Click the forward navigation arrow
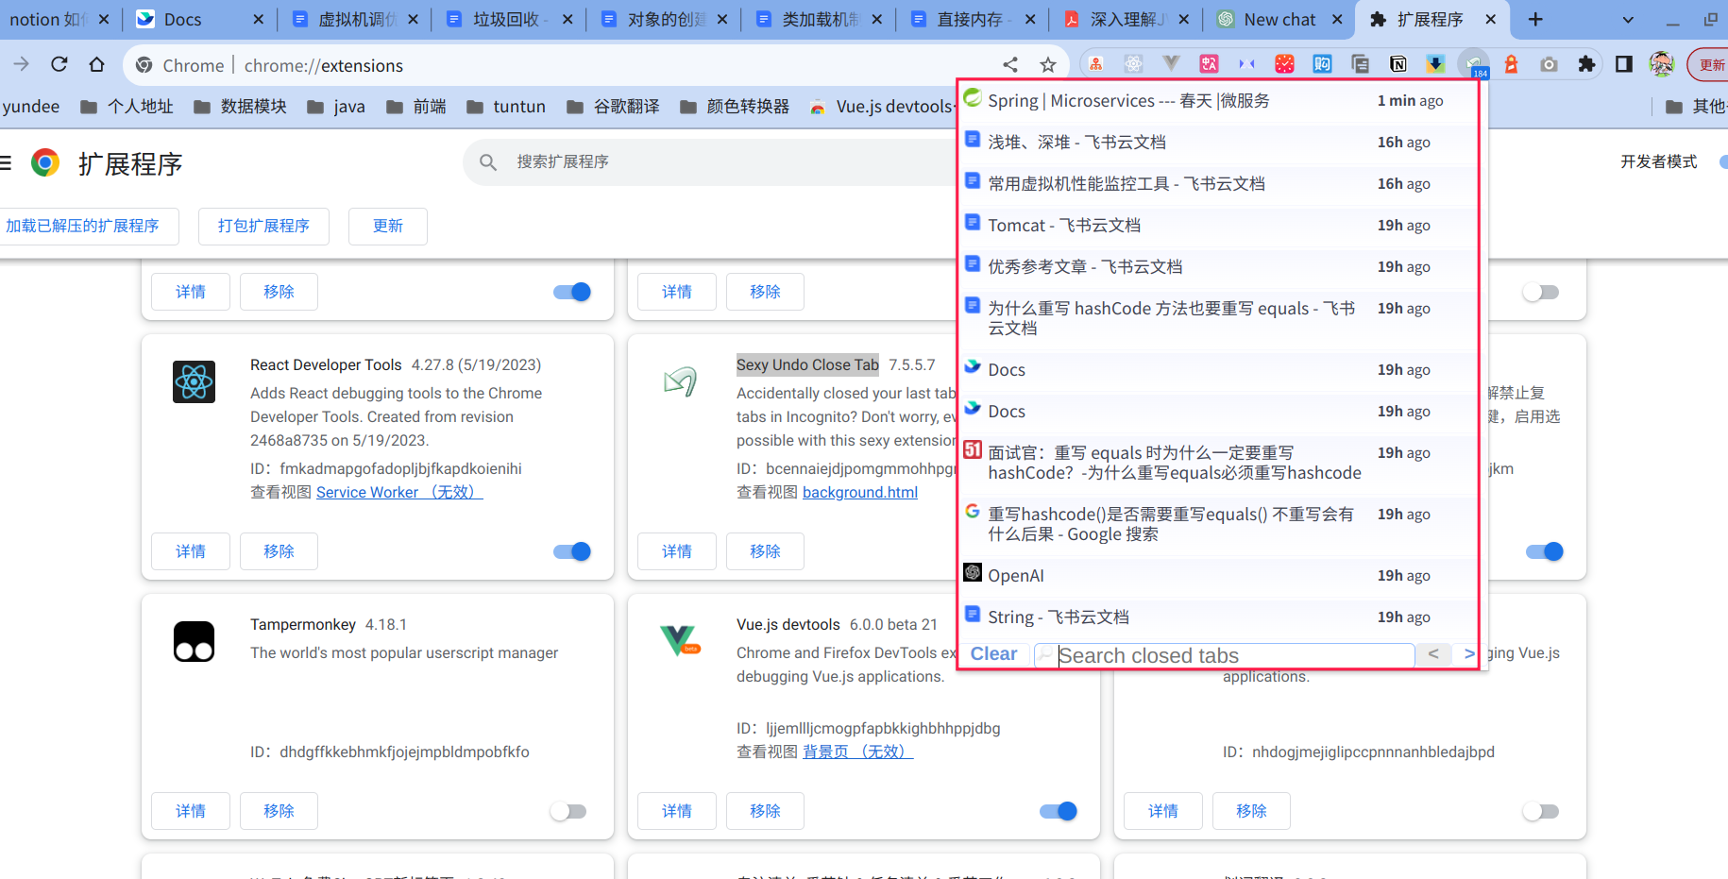This screenshot has height=879, width=1728. [21, 64]
